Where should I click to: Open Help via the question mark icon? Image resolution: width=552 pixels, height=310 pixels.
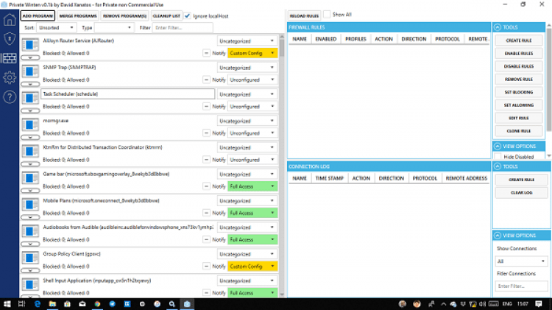click(x=10, y=96)
